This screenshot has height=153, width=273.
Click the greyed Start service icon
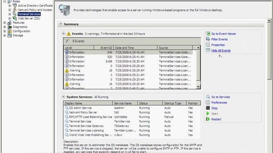[x=208, y=113]
